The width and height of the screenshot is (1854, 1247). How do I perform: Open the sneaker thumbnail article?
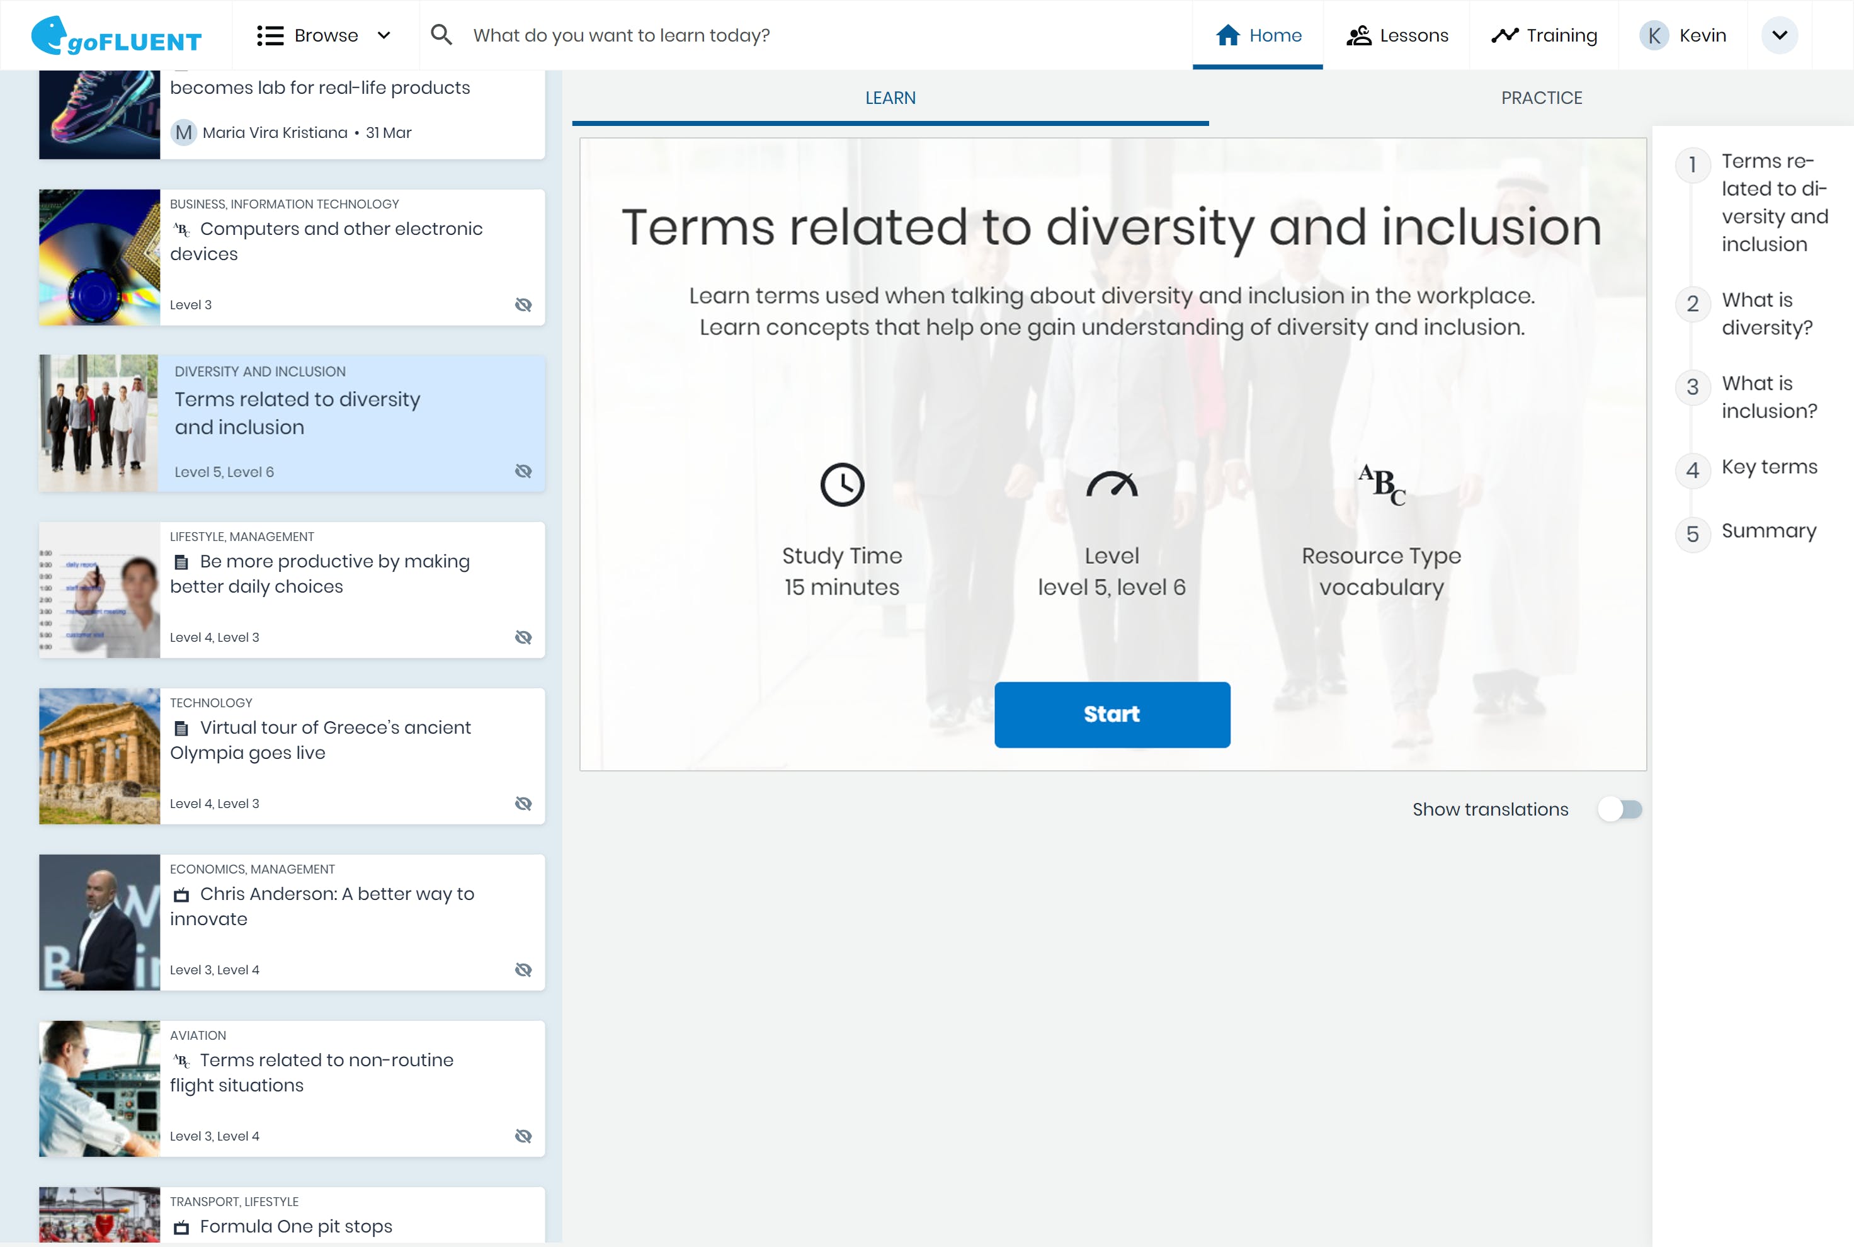[100, 115]
